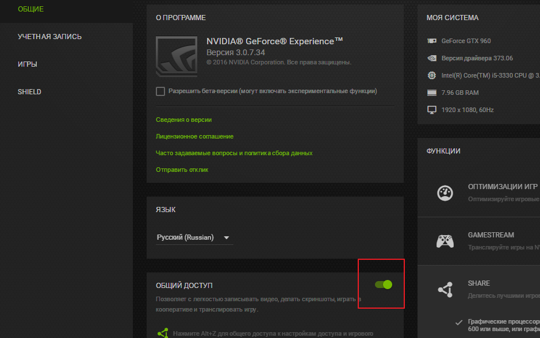Click the 2016 NVIDIA Corporation copyright text
The height and width of the screenshot is (338, 540).
click(x=278, y=62)
